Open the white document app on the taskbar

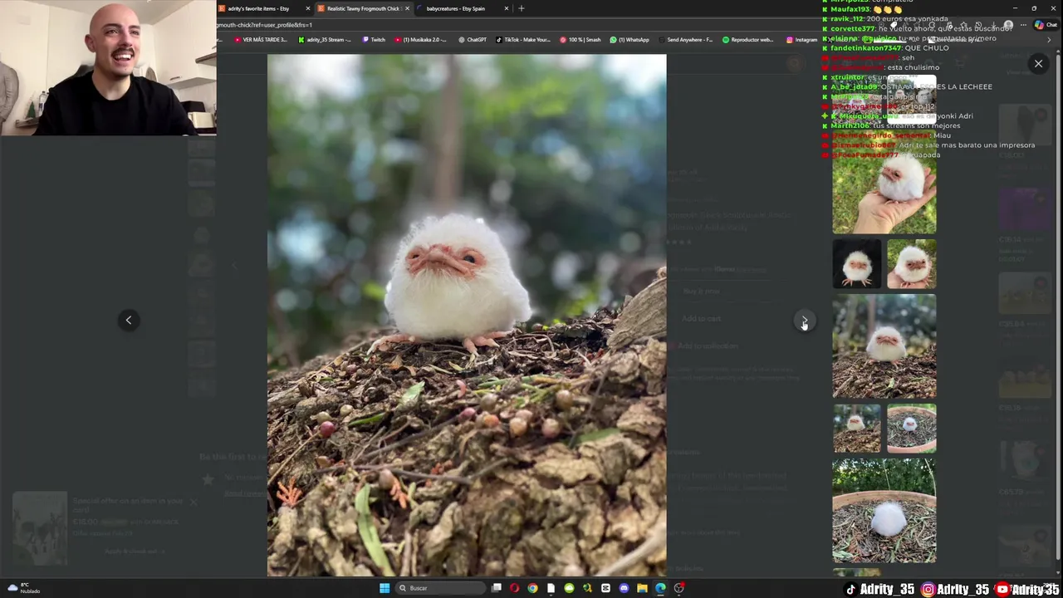click(551, 588)
